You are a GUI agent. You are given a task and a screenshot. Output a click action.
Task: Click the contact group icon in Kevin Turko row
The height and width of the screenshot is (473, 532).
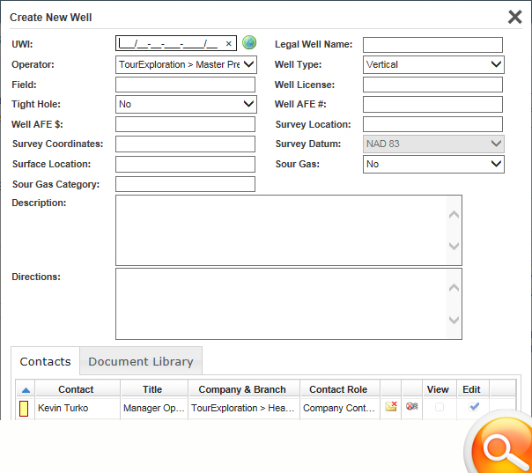pos(411,407)
